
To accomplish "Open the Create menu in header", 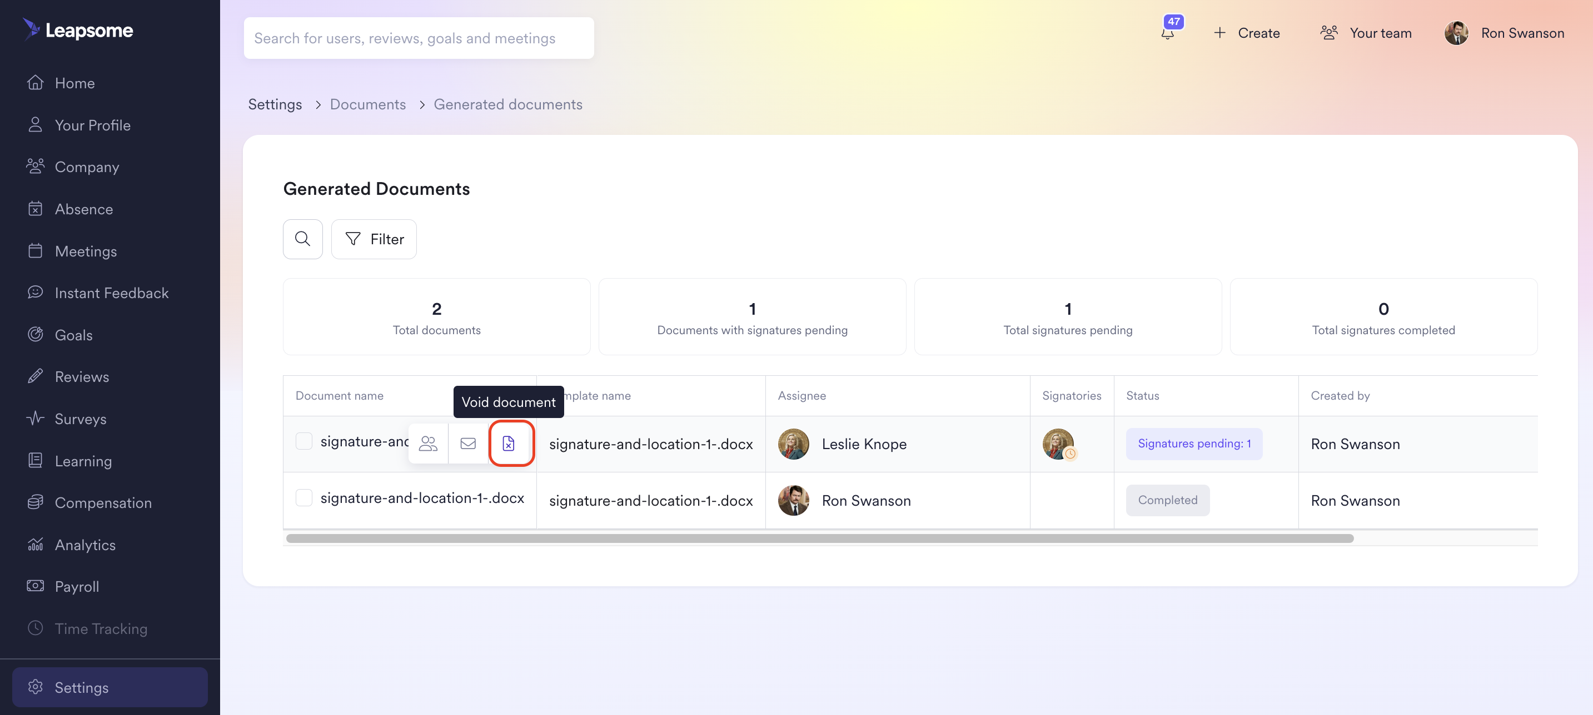I will [x=1247, y=33].
